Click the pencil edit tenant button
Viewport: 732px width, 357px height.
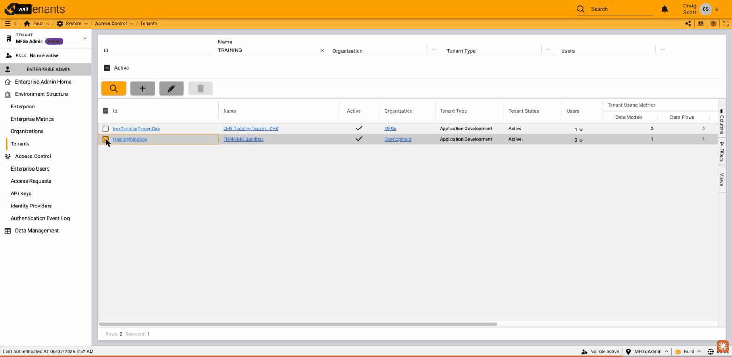171,88
